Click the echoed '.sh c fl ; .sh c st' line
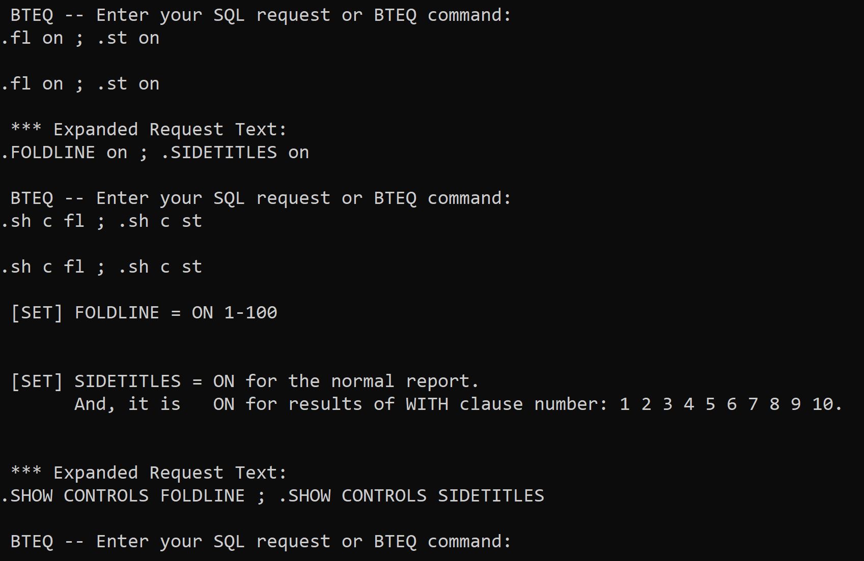864x561 pixels. tap(102, 267)
